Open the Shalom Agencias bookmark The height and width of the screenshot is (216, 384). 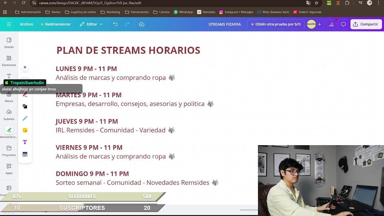click(x=307, y=12)
